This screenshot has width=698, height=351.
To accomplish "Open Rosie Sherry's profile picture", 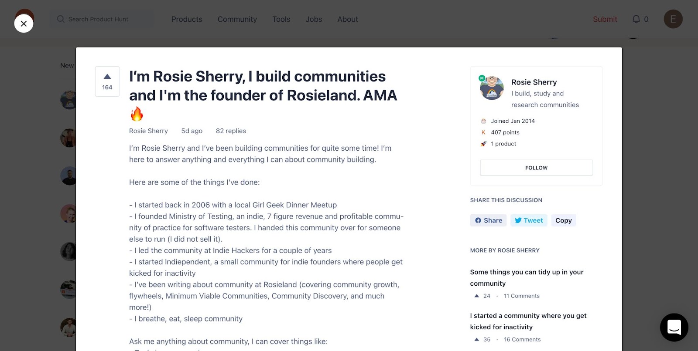I will point(492,88).
